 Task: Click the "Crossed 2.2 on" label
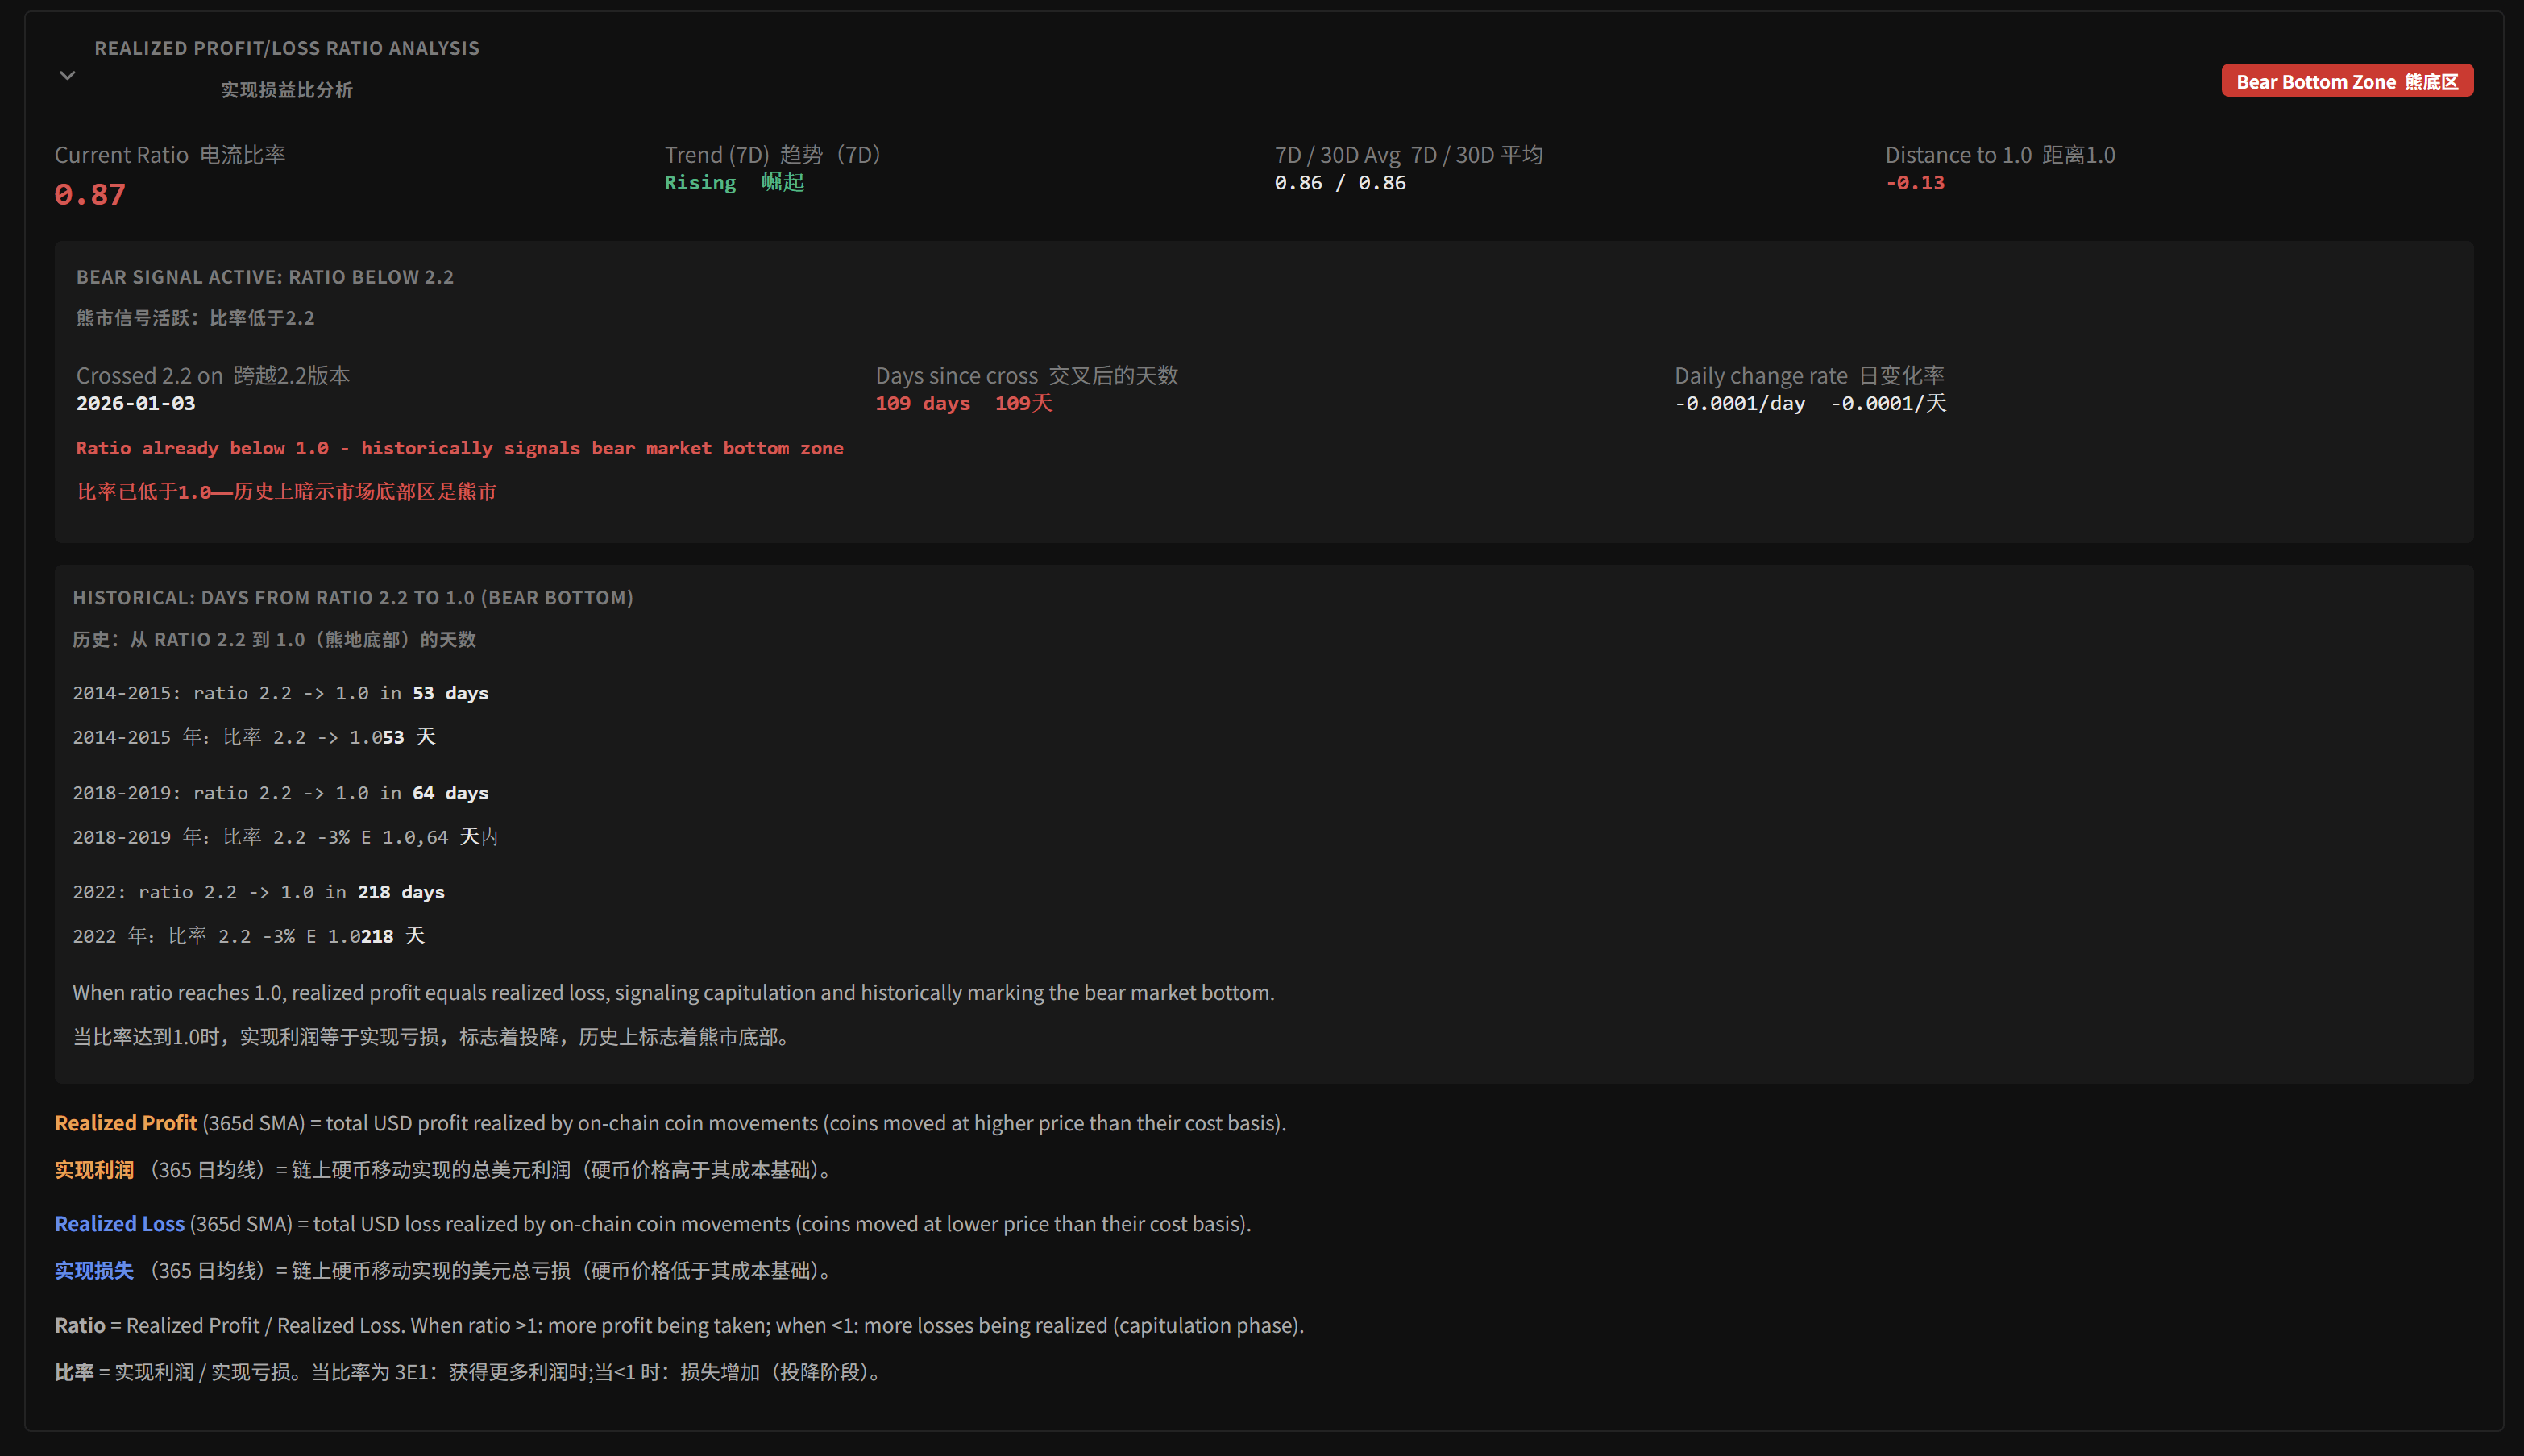(x=149, y=376)
